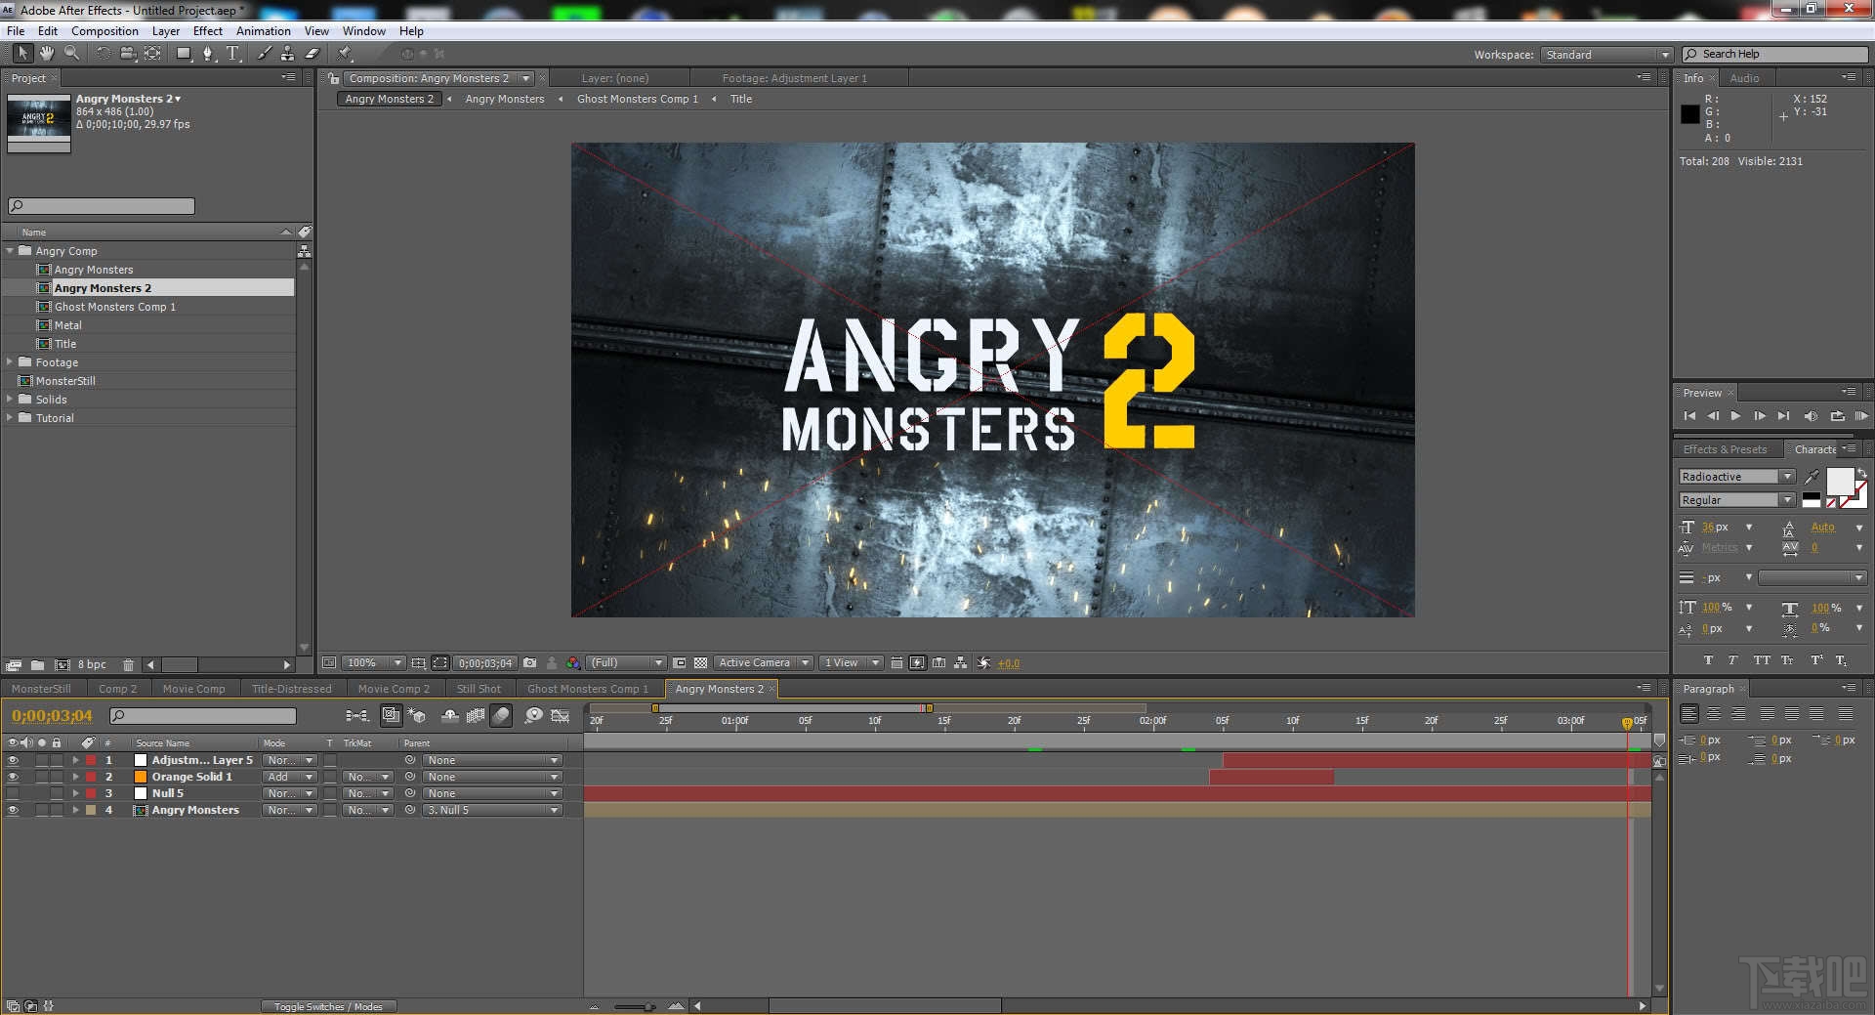The height and width of the screenshot is (1015, 1875).
Task: Toggle visibility of the Null 5 layer
Action: (13, 793)
